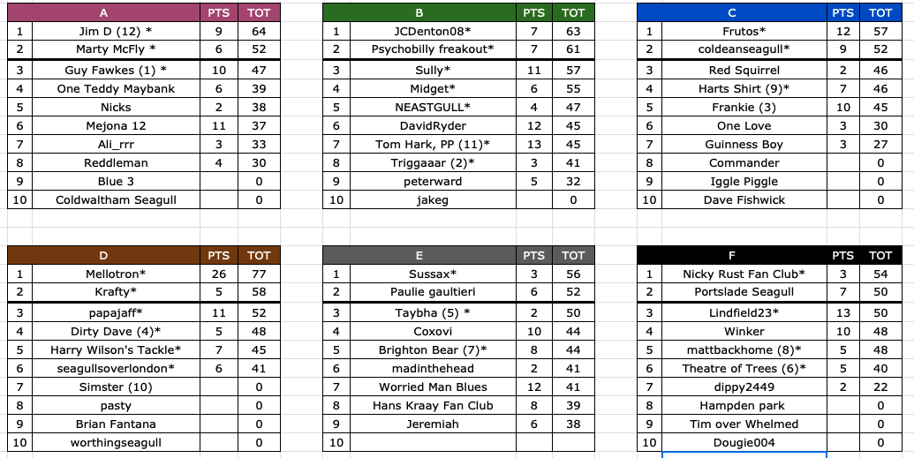Select Mellotron's TOT value 77
The width and height of the screenshot is (914, 458).
[x=259, y=274]
